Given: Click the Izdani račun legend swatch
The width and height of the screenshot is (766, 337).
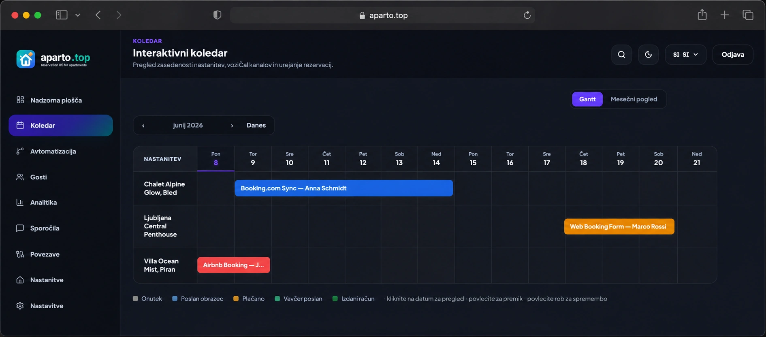Looking at the screenshot, I should [335, 299].
